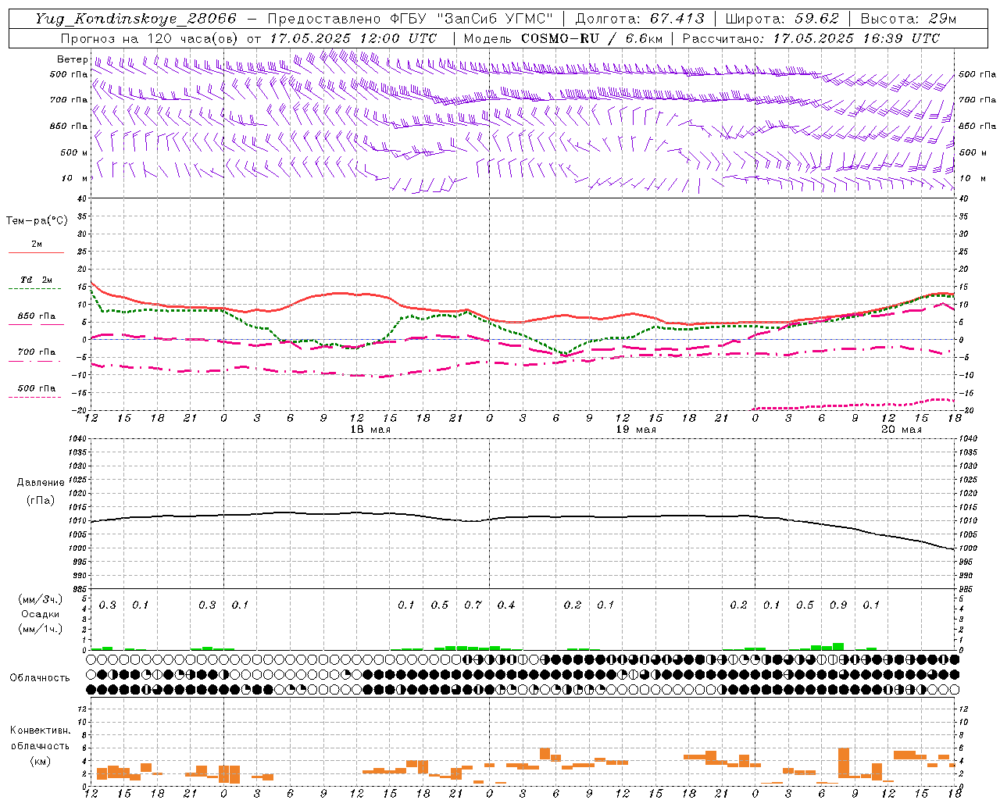This screenshot has height=800, width=1000.
Task: Select "Прогноз на 120 часа(ов)" forecast text
Action: [150, 38]
